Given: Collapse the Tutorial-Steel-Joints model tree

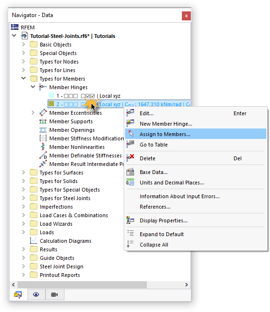Looking at the screenshot, I should pyautogui.click(x=14, y=36).
